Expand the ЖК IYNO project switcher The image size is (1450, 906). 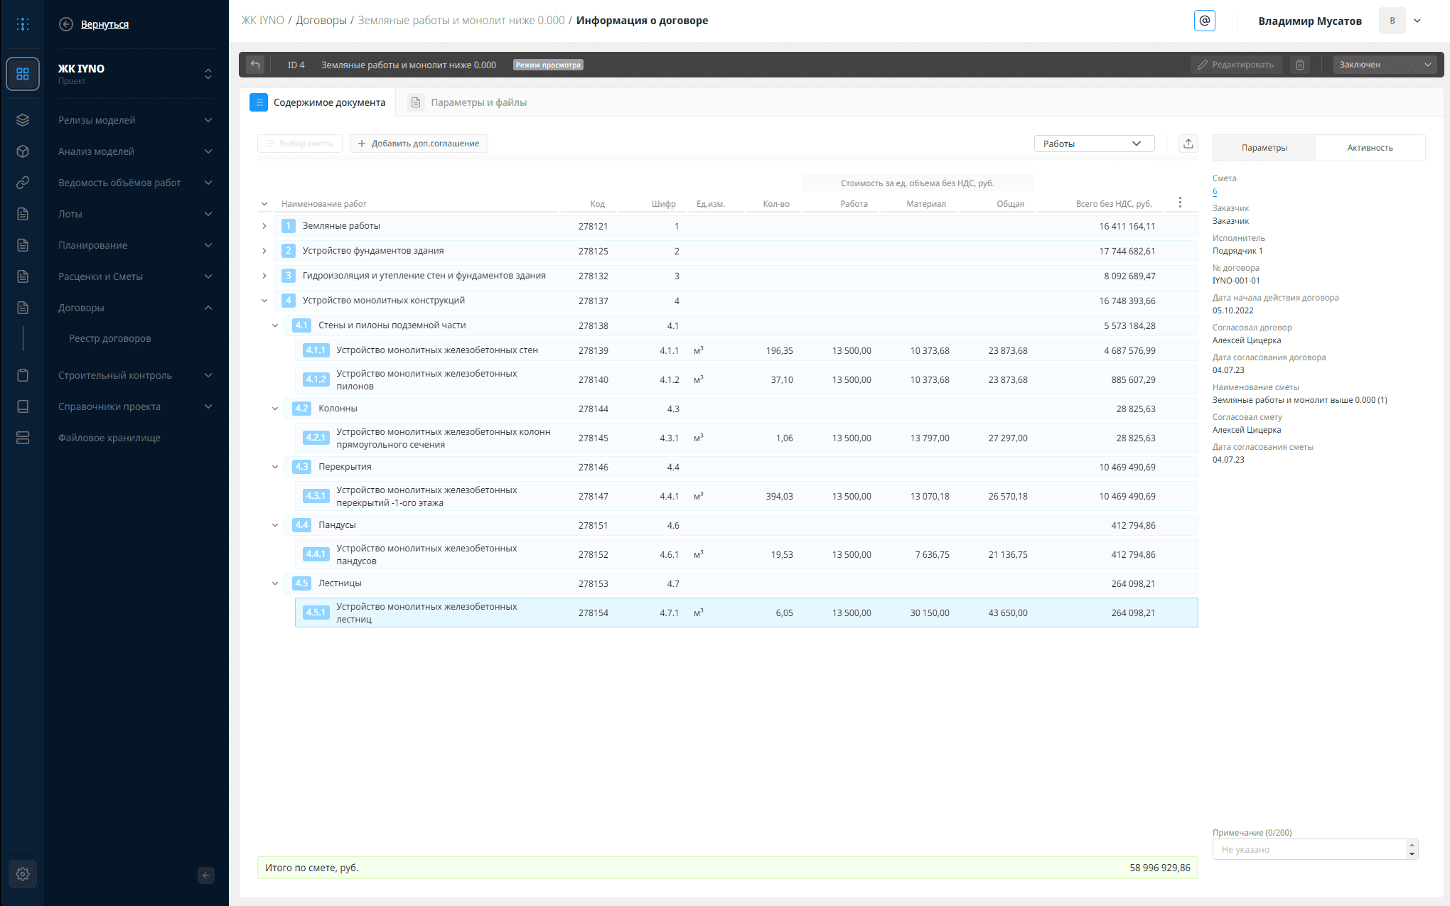(x=208, y=74)
